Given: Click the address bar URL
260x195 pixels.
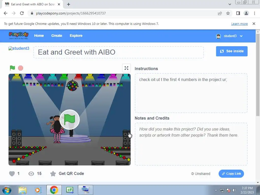Looking at the screenshot, I should [71, 13].
